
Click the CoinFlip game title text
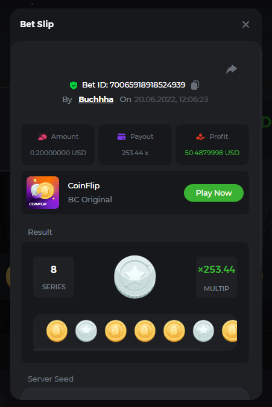pyautogui.click(x=84, y=186)
